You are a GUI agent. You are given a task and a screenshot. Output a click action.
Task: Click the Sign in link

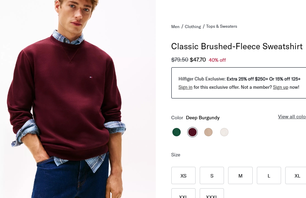click(x=185, y=87)
